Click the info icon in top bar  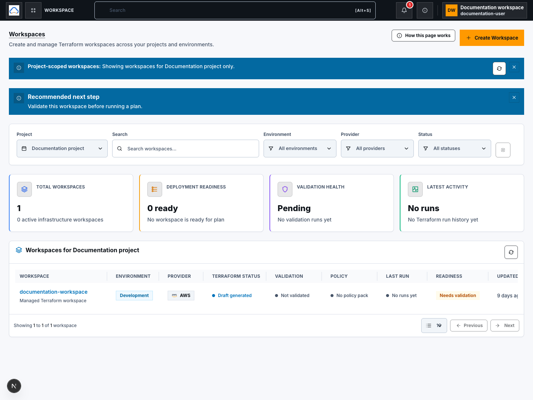click(x=425, y=10)
